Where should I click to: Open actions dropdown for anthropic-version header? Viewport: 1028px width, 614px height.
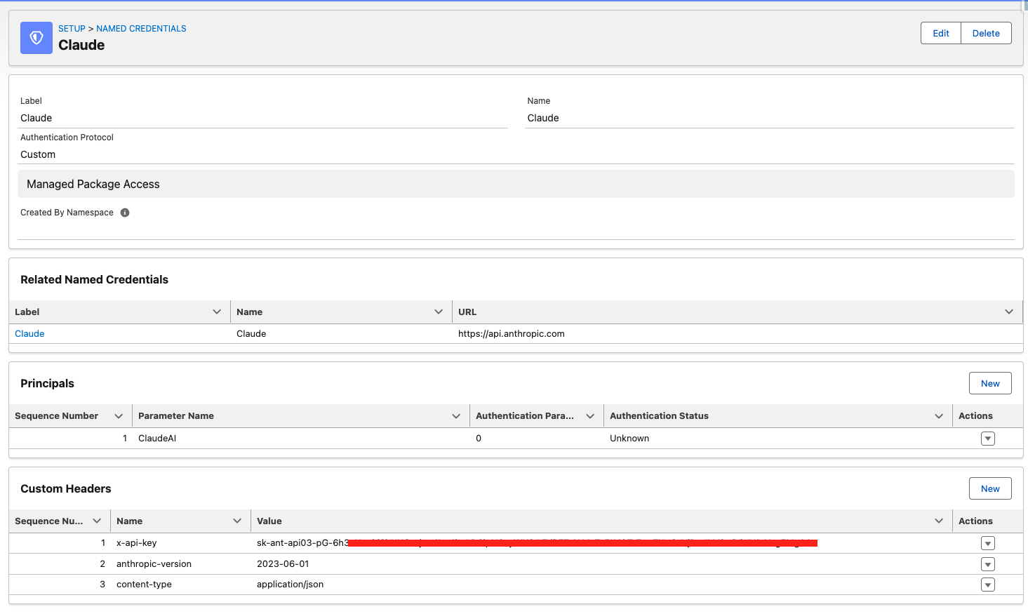coord(988,564)
